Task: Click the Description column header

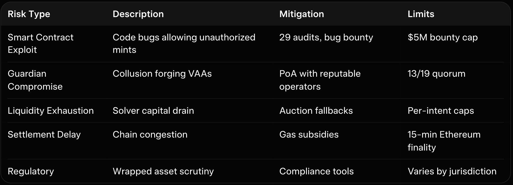Action: point(138,14)
